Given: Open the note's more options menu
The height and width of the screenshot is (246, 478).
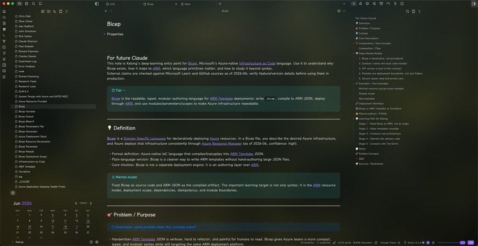Looking at the screenshot, I should point(345,11).
